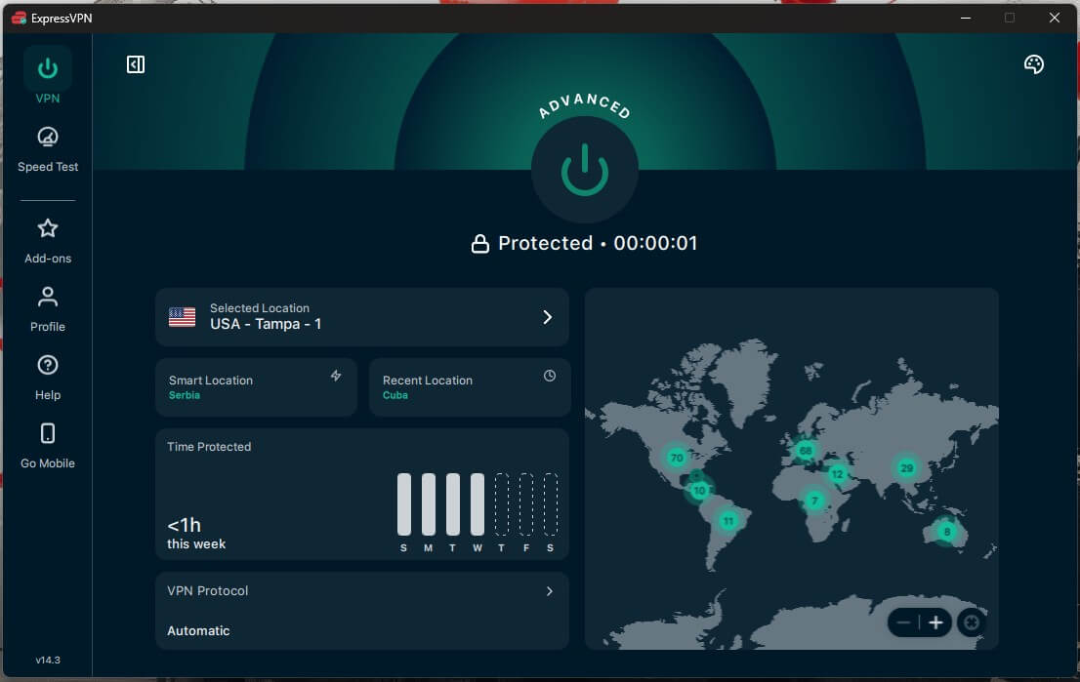Zoom in the map with plus
The height and width of the screenshot is (682, 1080).
point(935,622)
